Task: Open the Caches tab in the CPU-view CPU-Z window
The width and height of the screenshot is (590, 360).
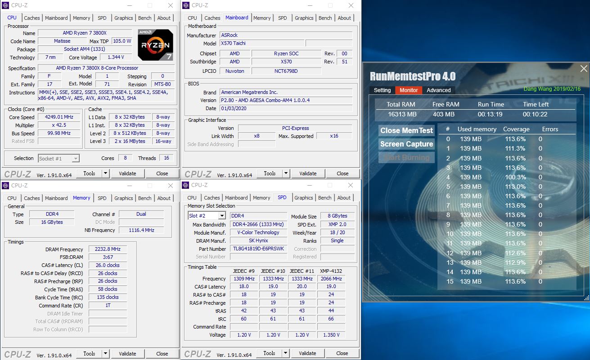Action: (x=32, y=18)
